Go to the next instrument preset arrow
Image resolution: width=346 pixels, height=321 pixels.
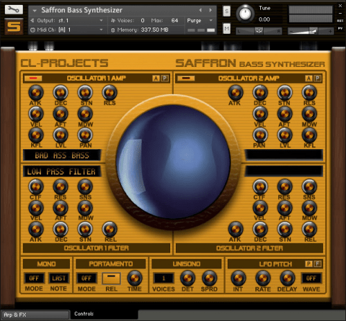pyautogui.click(x=210, y=10)
